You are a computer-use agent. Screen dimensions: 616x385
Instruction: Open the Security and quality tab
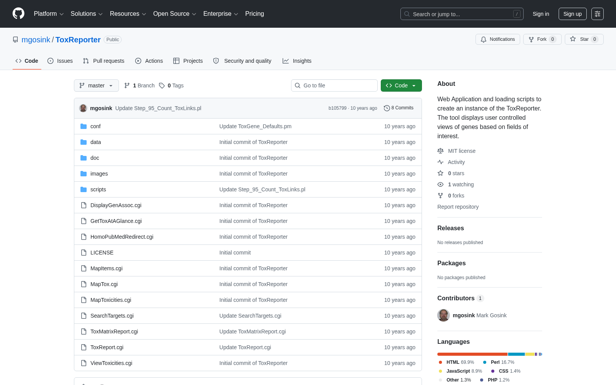pyautogui.click(x=242, y=61)
